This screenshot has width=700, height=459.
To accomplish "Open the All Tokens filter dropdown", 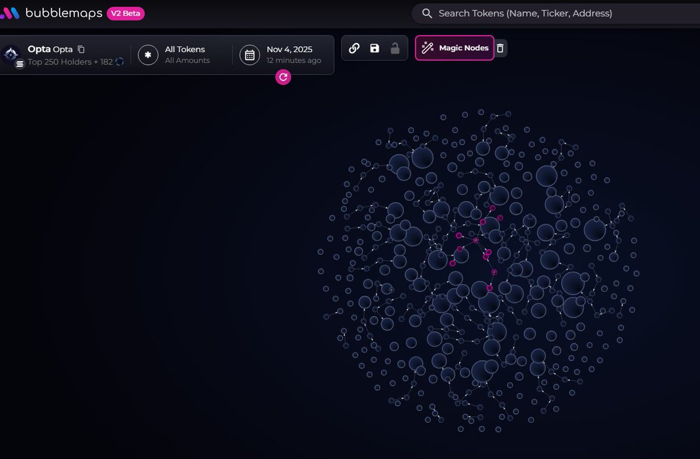I will pyautogui.click(x=185, y=55).
